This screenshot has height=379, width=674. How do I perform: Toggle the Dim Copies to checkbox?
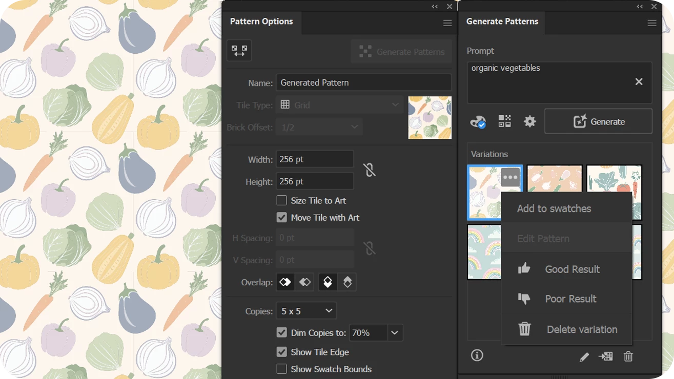281,332
